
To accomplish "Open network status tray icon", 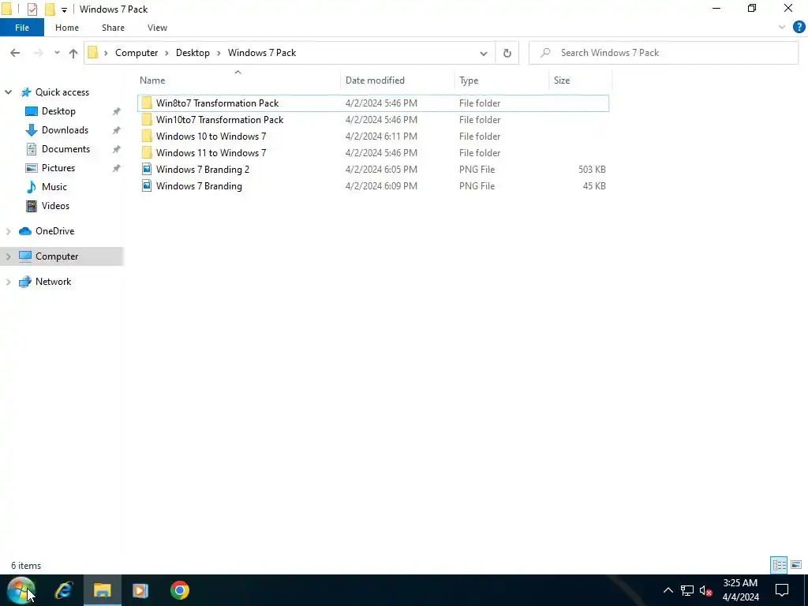I will pyautogui.click(x=687, y=590).
